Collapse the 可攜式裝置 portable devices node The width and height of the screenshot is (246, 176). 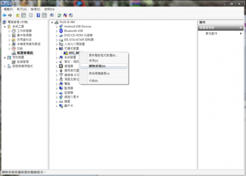[x=57, y=49]
